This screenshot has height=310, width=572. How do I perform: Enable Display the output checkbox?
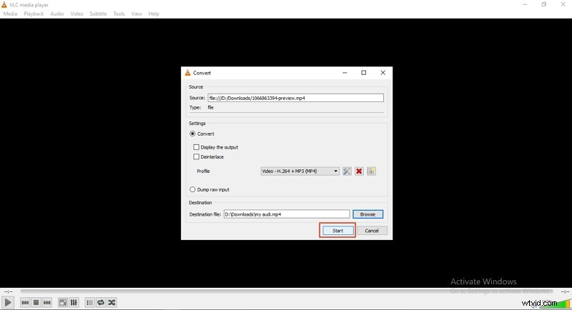pyautogui.click(x=196, y=147)
